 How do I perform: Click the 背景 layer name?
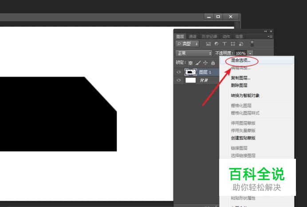[204, 80]
